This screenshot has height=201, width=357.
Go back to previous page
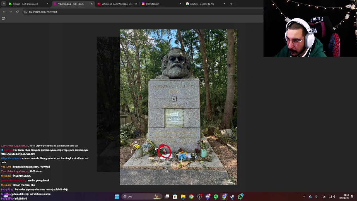pyautogui.click(x=4, y=12)
